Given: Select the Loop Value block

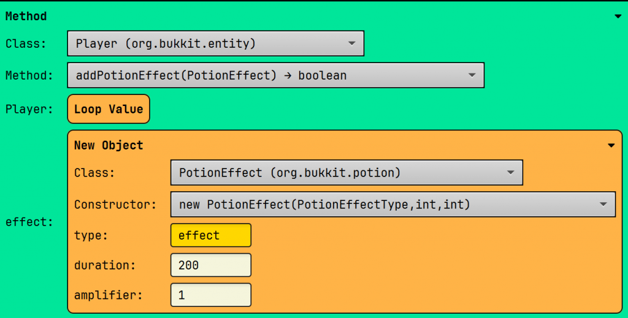Looking at the screenshot, I should [x=109, y=110].
